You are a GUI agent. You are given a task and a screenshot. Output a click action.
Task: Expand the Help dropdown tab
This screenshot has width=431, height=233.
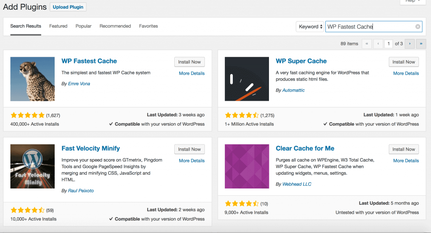[412, 2]
